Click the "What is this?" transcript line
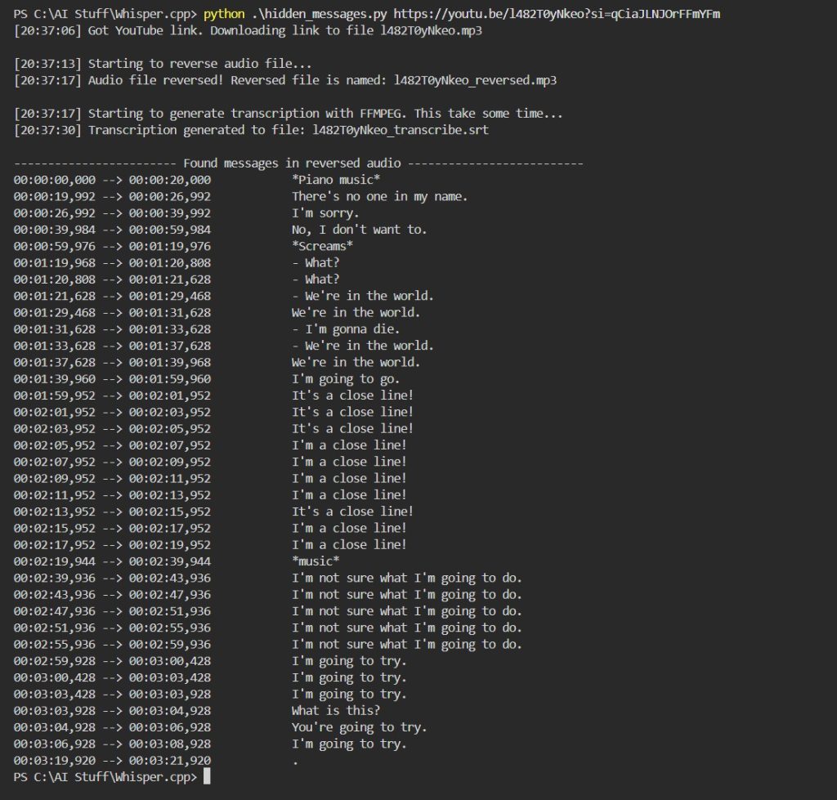Screen dimensions: 837x800 tap(336, 711)
